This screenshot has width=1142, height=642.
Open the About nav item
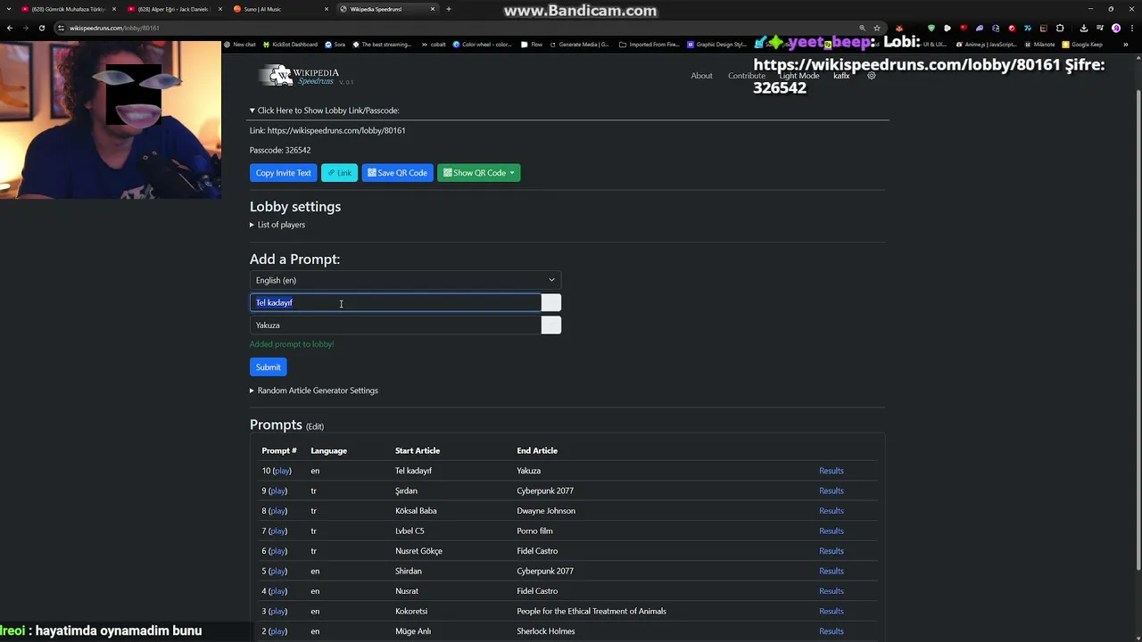pyautogui.click(x=701, y=76)
